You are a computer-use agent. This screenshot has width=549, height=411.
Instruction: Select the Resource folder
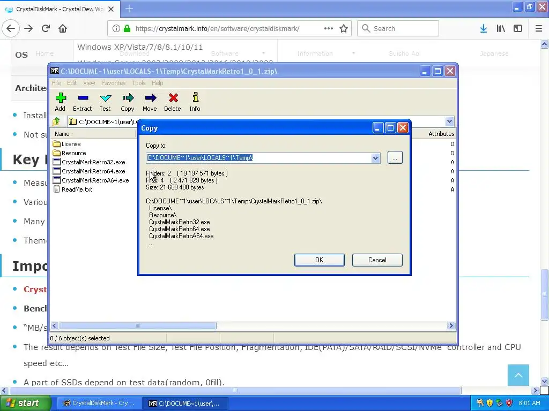click(70, 153)
